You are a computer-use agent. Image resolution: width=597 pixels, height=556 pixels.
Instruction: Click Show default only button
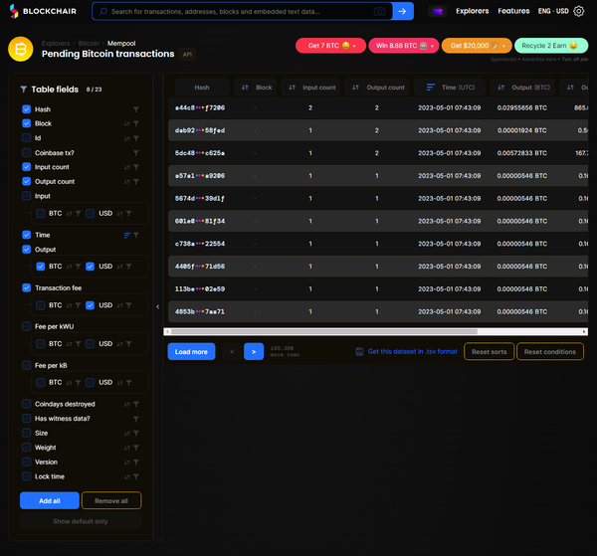81,521
